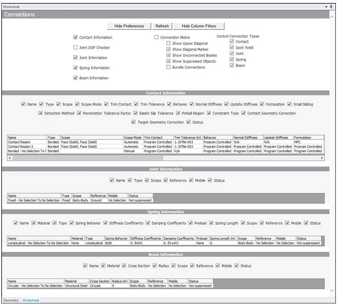Toggle Spring Behavior column filter
This screenshot has height=306, width=338.
pyautogui.click(x=72, y=223)
